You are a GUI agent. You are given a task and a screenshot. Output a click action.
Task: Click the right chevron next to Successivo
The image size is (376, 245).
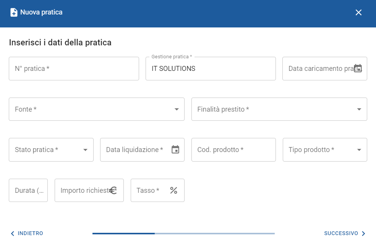(x=363, y=234)
